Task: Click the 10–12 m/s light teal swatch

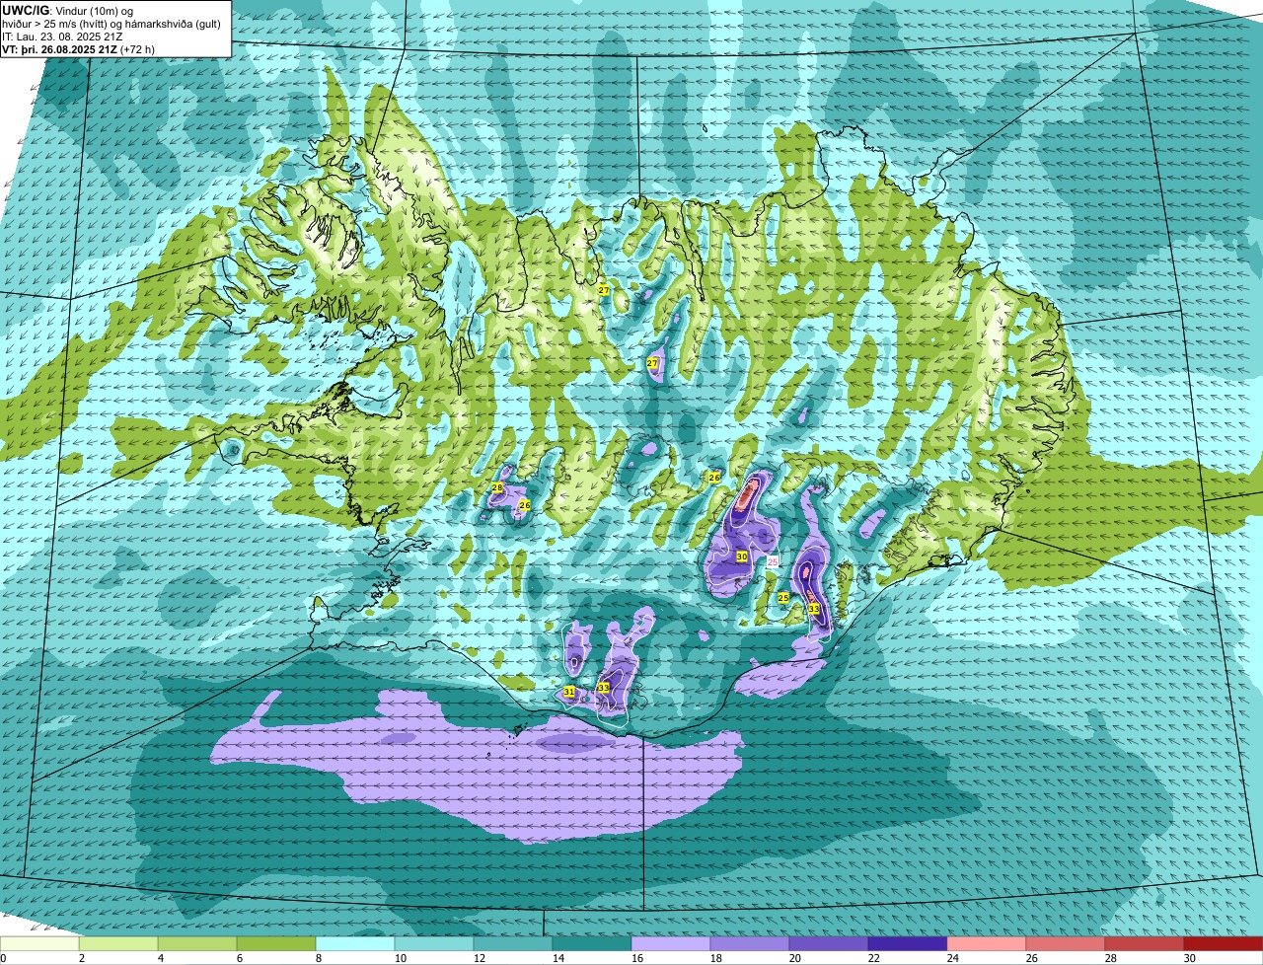Action: click(434, 943)
